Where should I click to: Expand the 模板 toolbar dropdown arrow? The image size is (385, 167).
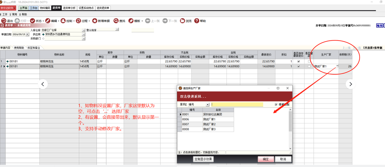click(141, 21)
